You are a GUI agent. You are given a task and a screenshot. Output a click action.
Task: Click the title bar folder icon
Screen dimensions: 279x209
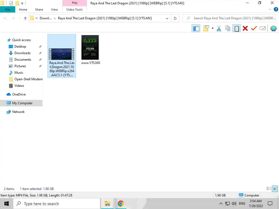(2, 3)
